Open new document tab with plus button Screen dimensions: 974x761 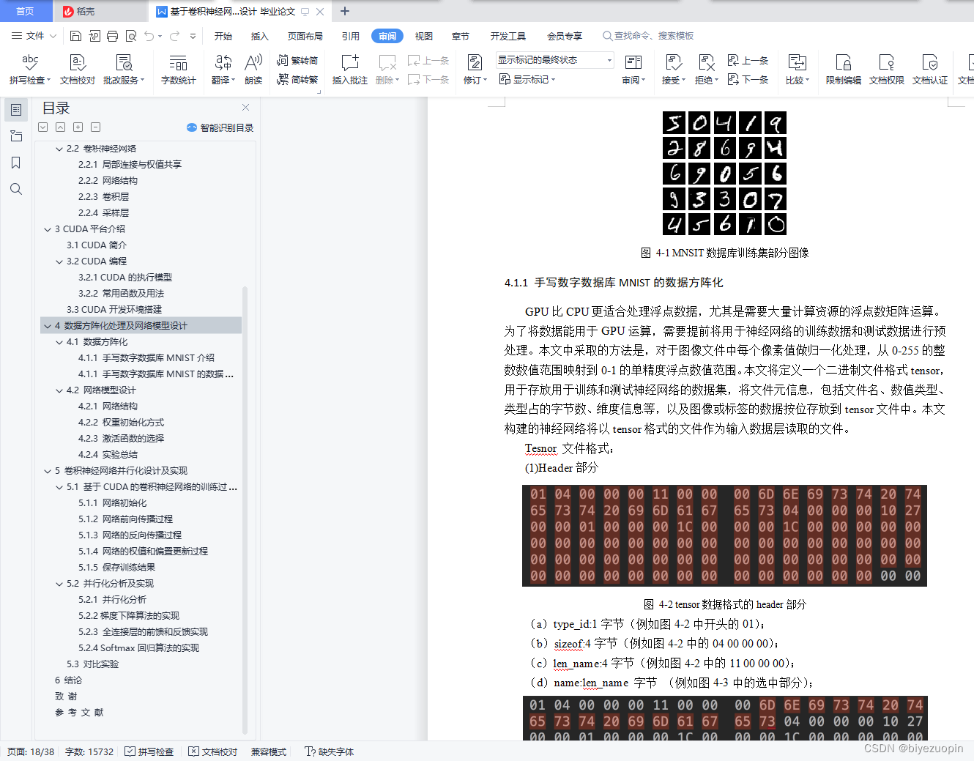[x=345, y=11]
